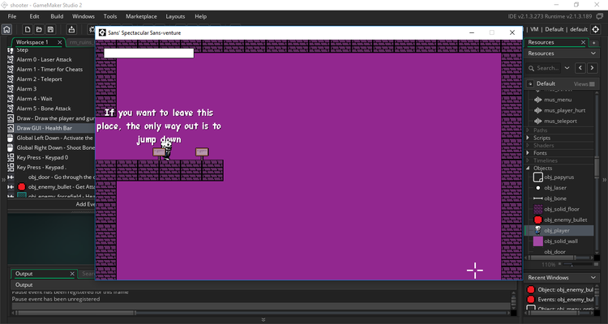This screenshot has width=608, height=324.
Task: Expand the Timelines folder
Action: click(x=528, y=160)
